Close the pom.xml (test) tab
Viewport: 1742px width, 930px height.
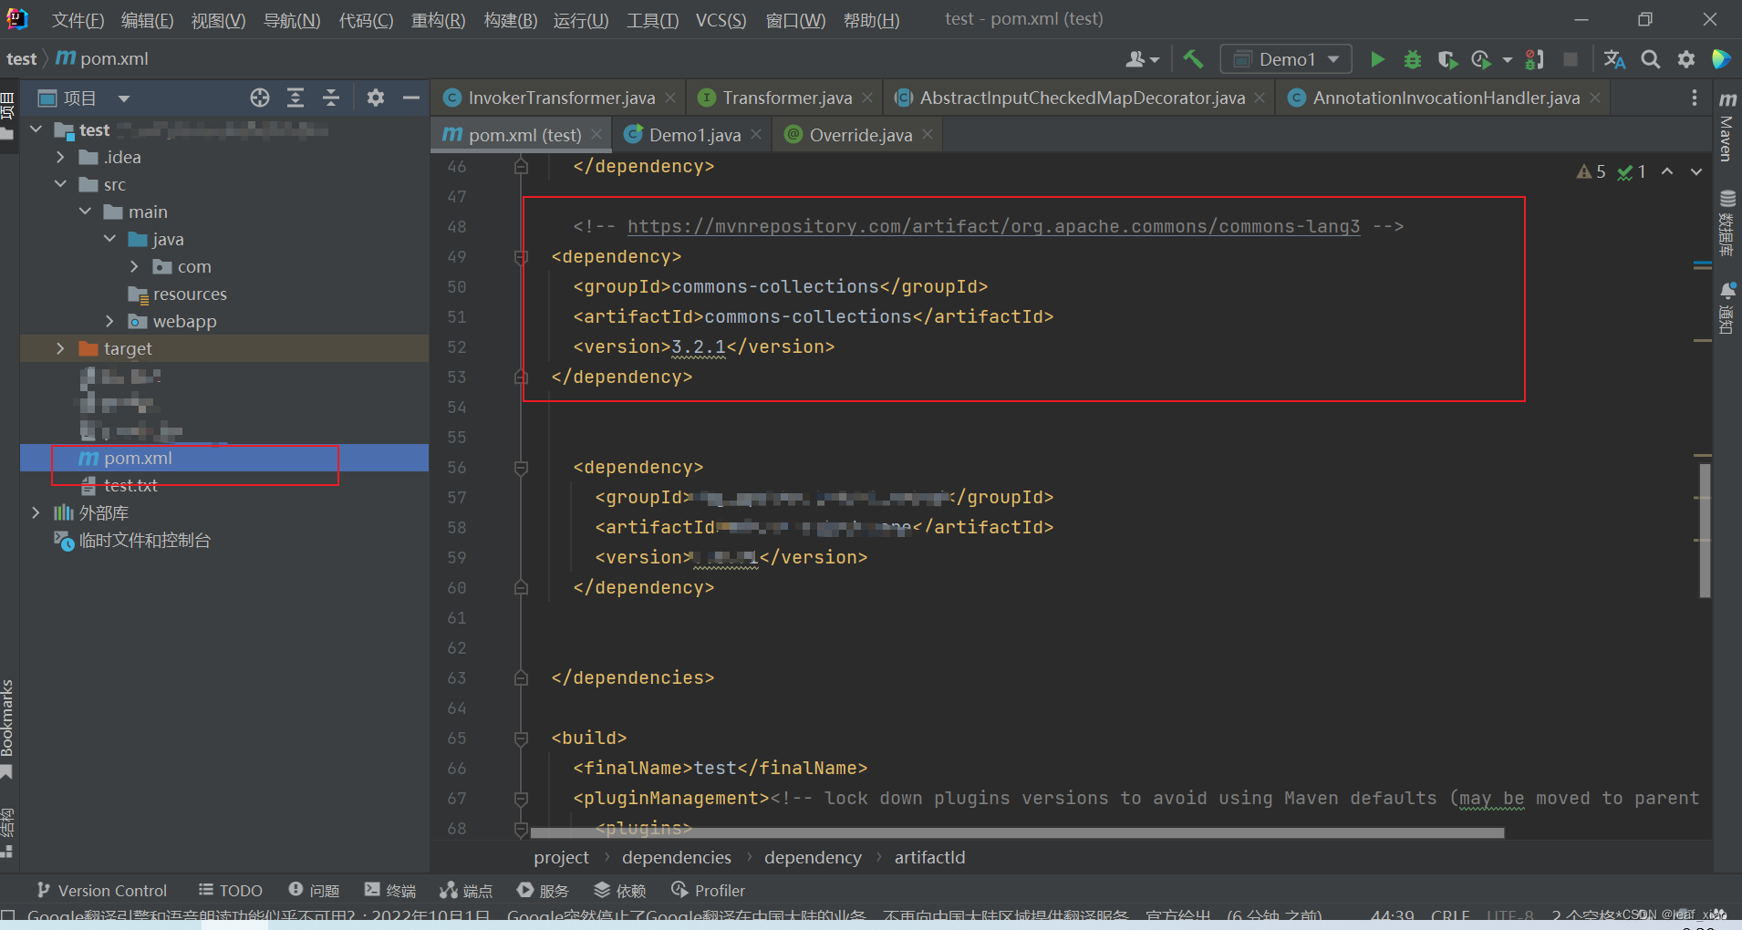[x=596, y=135]
